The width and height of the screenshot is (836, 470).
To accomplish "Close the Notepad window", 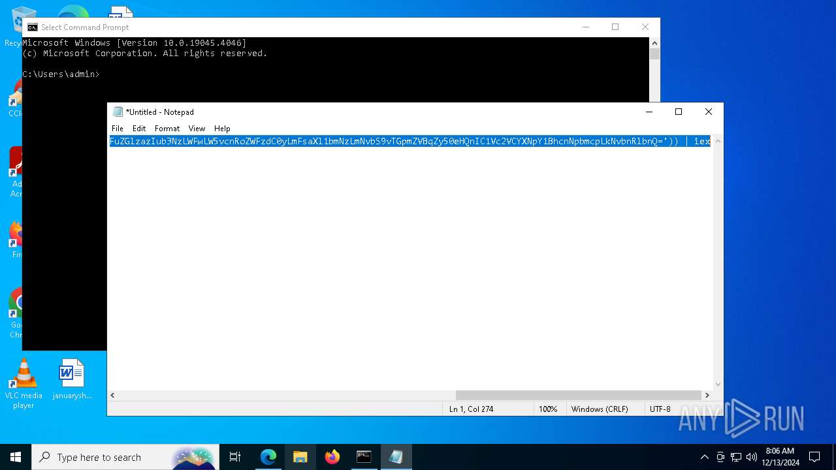I will (709, 112).
